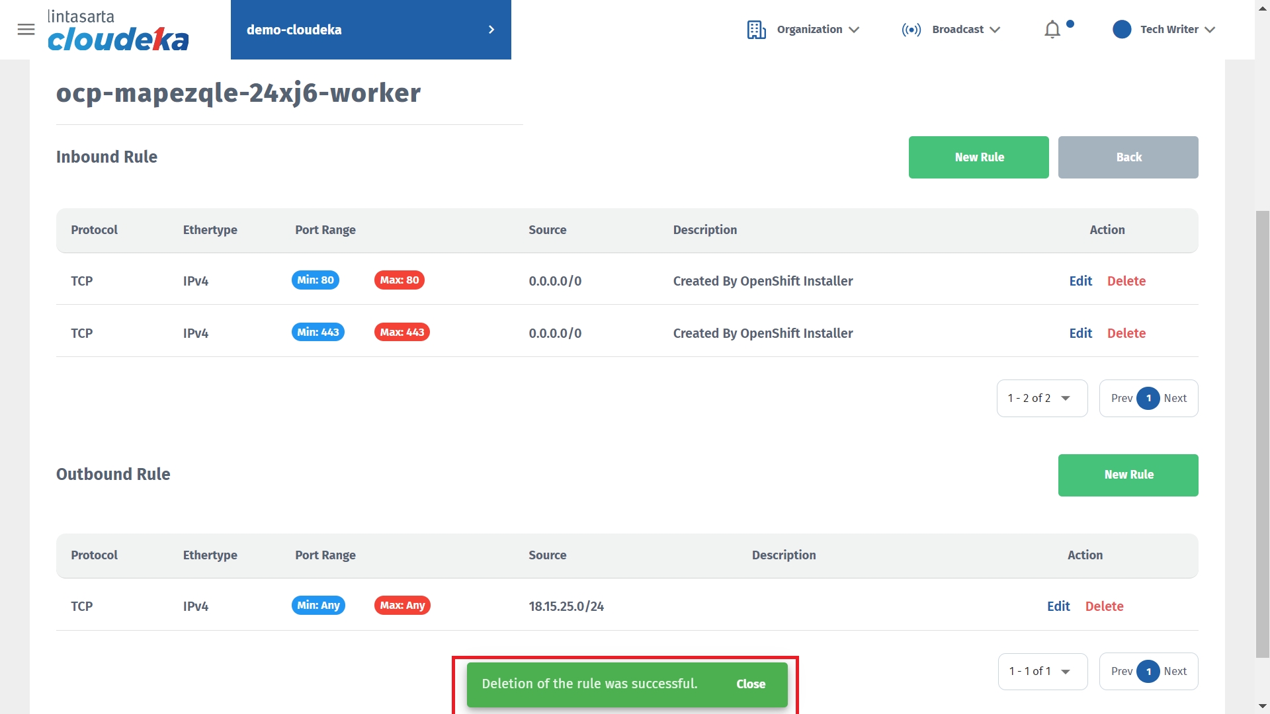Viewport: 1270px width, 714px height.
Task: Click the gray Back button
Action: 1128,157
